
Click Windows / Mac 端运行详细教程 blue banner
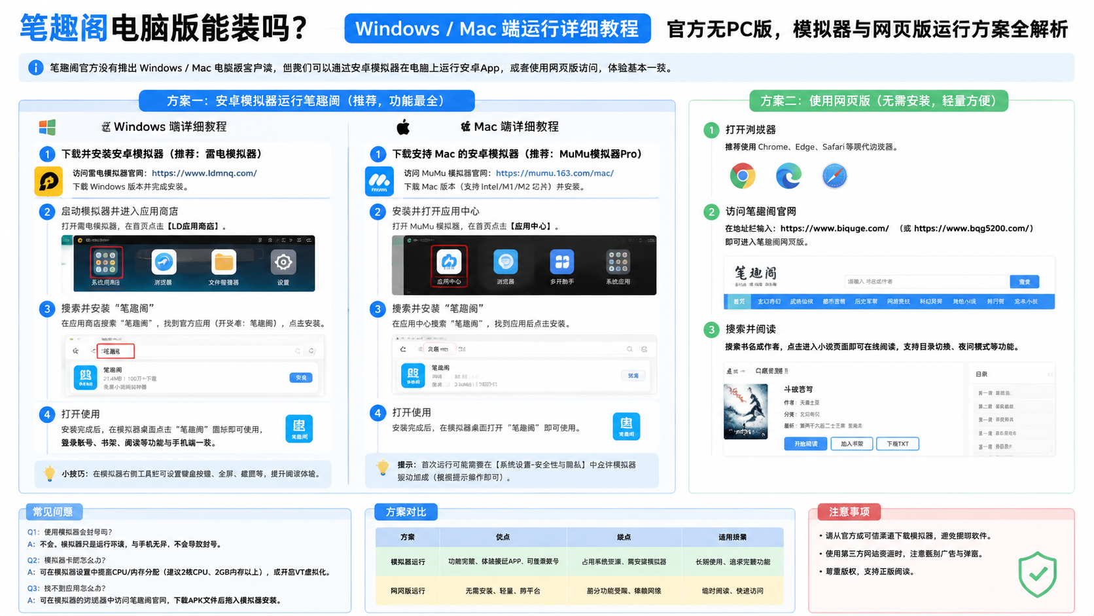click(x=497, y=29)
